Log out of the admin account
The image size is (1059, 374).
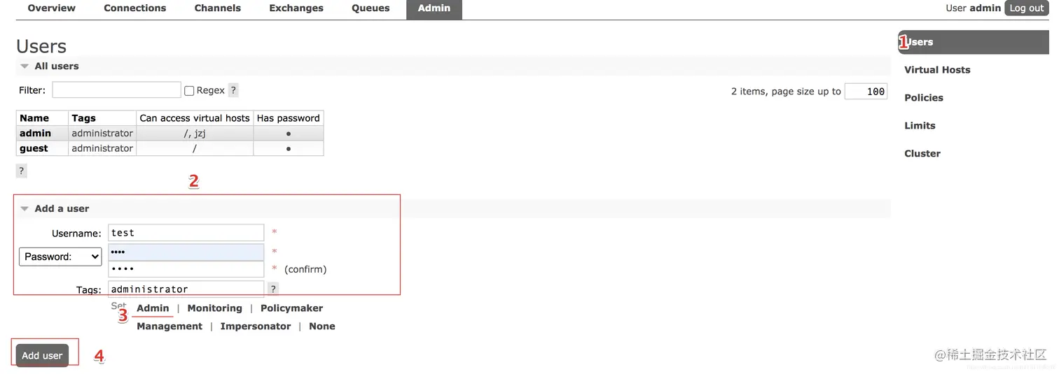click(1027, 8)
